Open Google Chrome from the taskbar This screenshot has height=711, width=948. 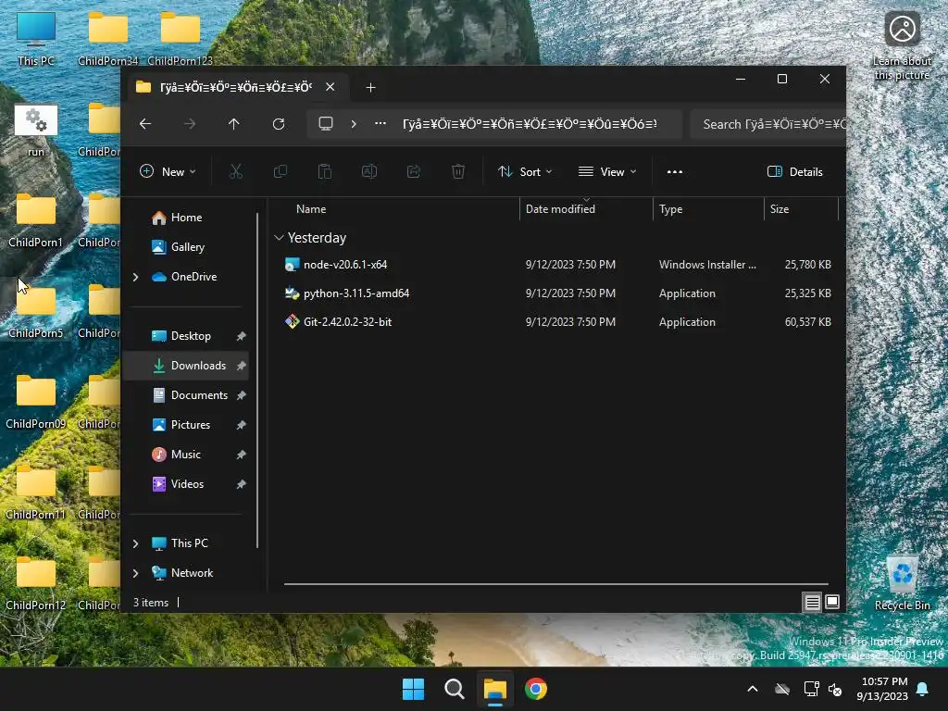pos(536,689)
